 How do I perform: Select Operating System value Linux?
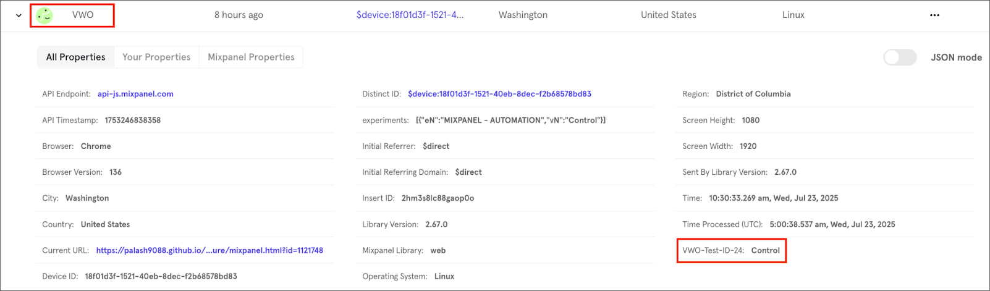tap(444, 276)
